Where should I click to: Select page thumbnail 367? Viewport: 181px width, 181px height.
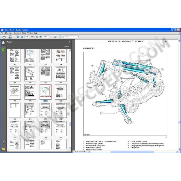46,74
